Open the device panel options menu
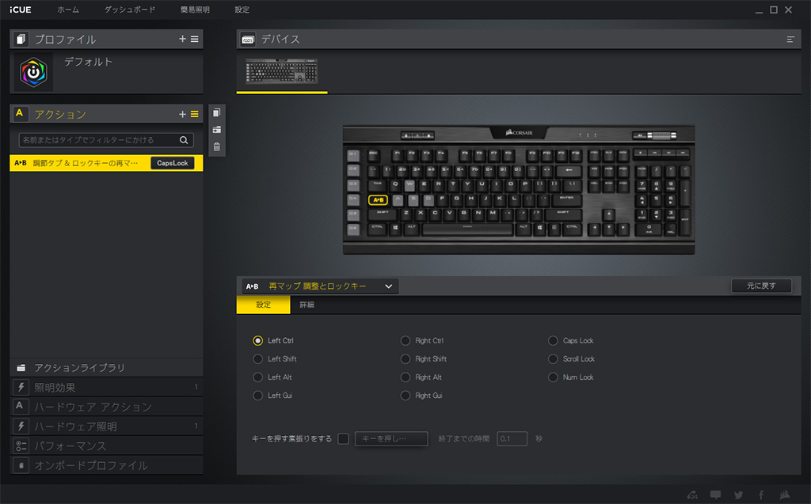The width and height of the screenshot is (811, 504). coord(790,40)
